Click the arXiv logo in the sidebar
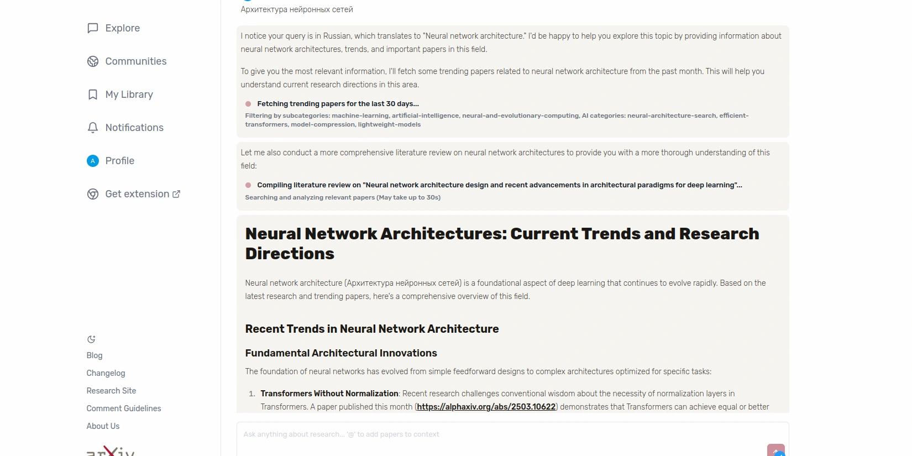The image size is (912, 456). click(x=111, y=451)
